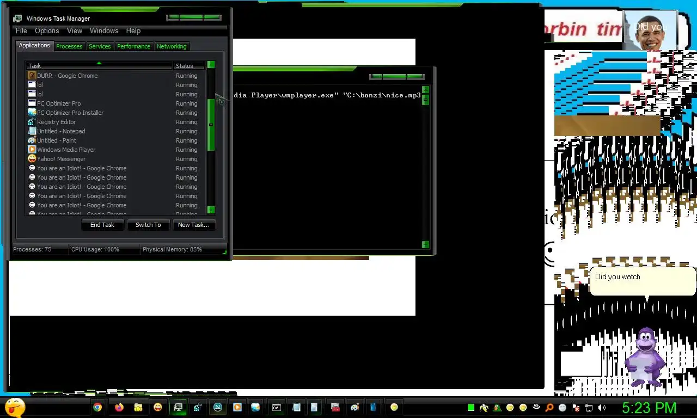This screenshot has height=418, width=697.
Task: Open Action Center flag tray icon
Action: (x=576, y=408)
